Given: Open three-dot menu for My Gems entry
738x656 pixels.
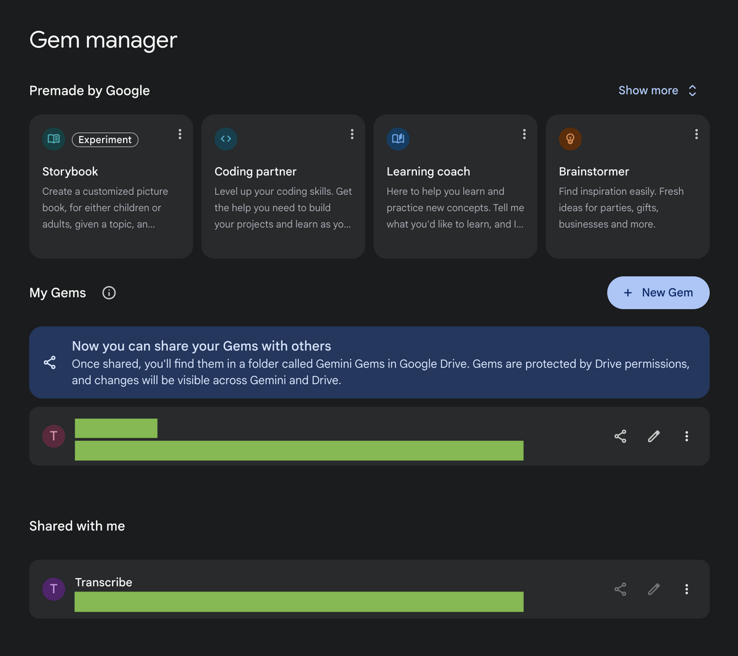Looking at the screenshot, I should pos(686,437).
